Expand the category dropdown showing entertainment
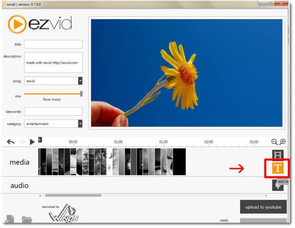 [x=80, y=124]
